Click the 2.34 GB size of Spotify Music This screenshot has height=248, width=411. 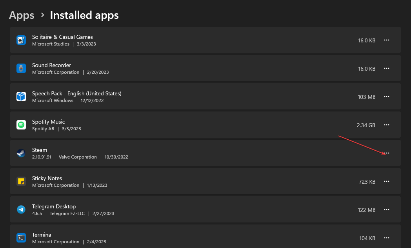pos(366,125)
